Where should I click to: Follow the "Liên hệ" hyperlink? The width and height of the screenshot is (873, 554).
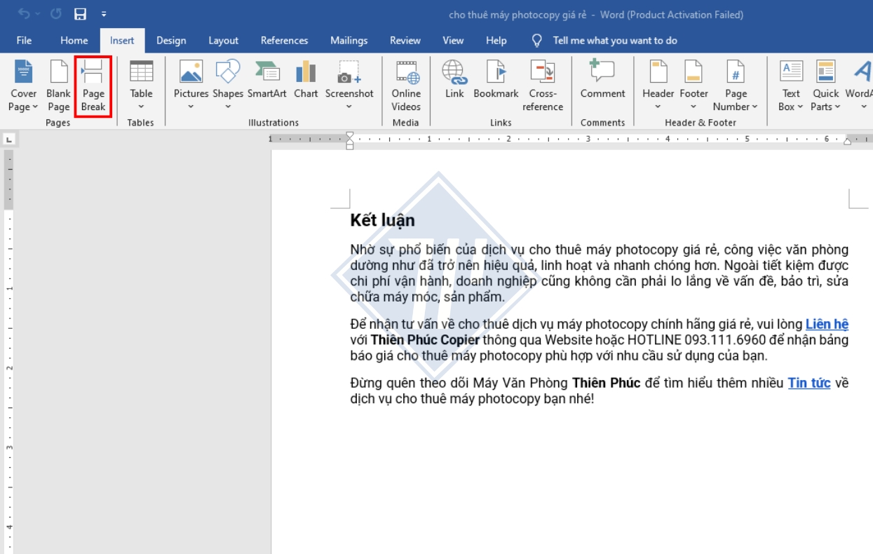coord(827,324)
